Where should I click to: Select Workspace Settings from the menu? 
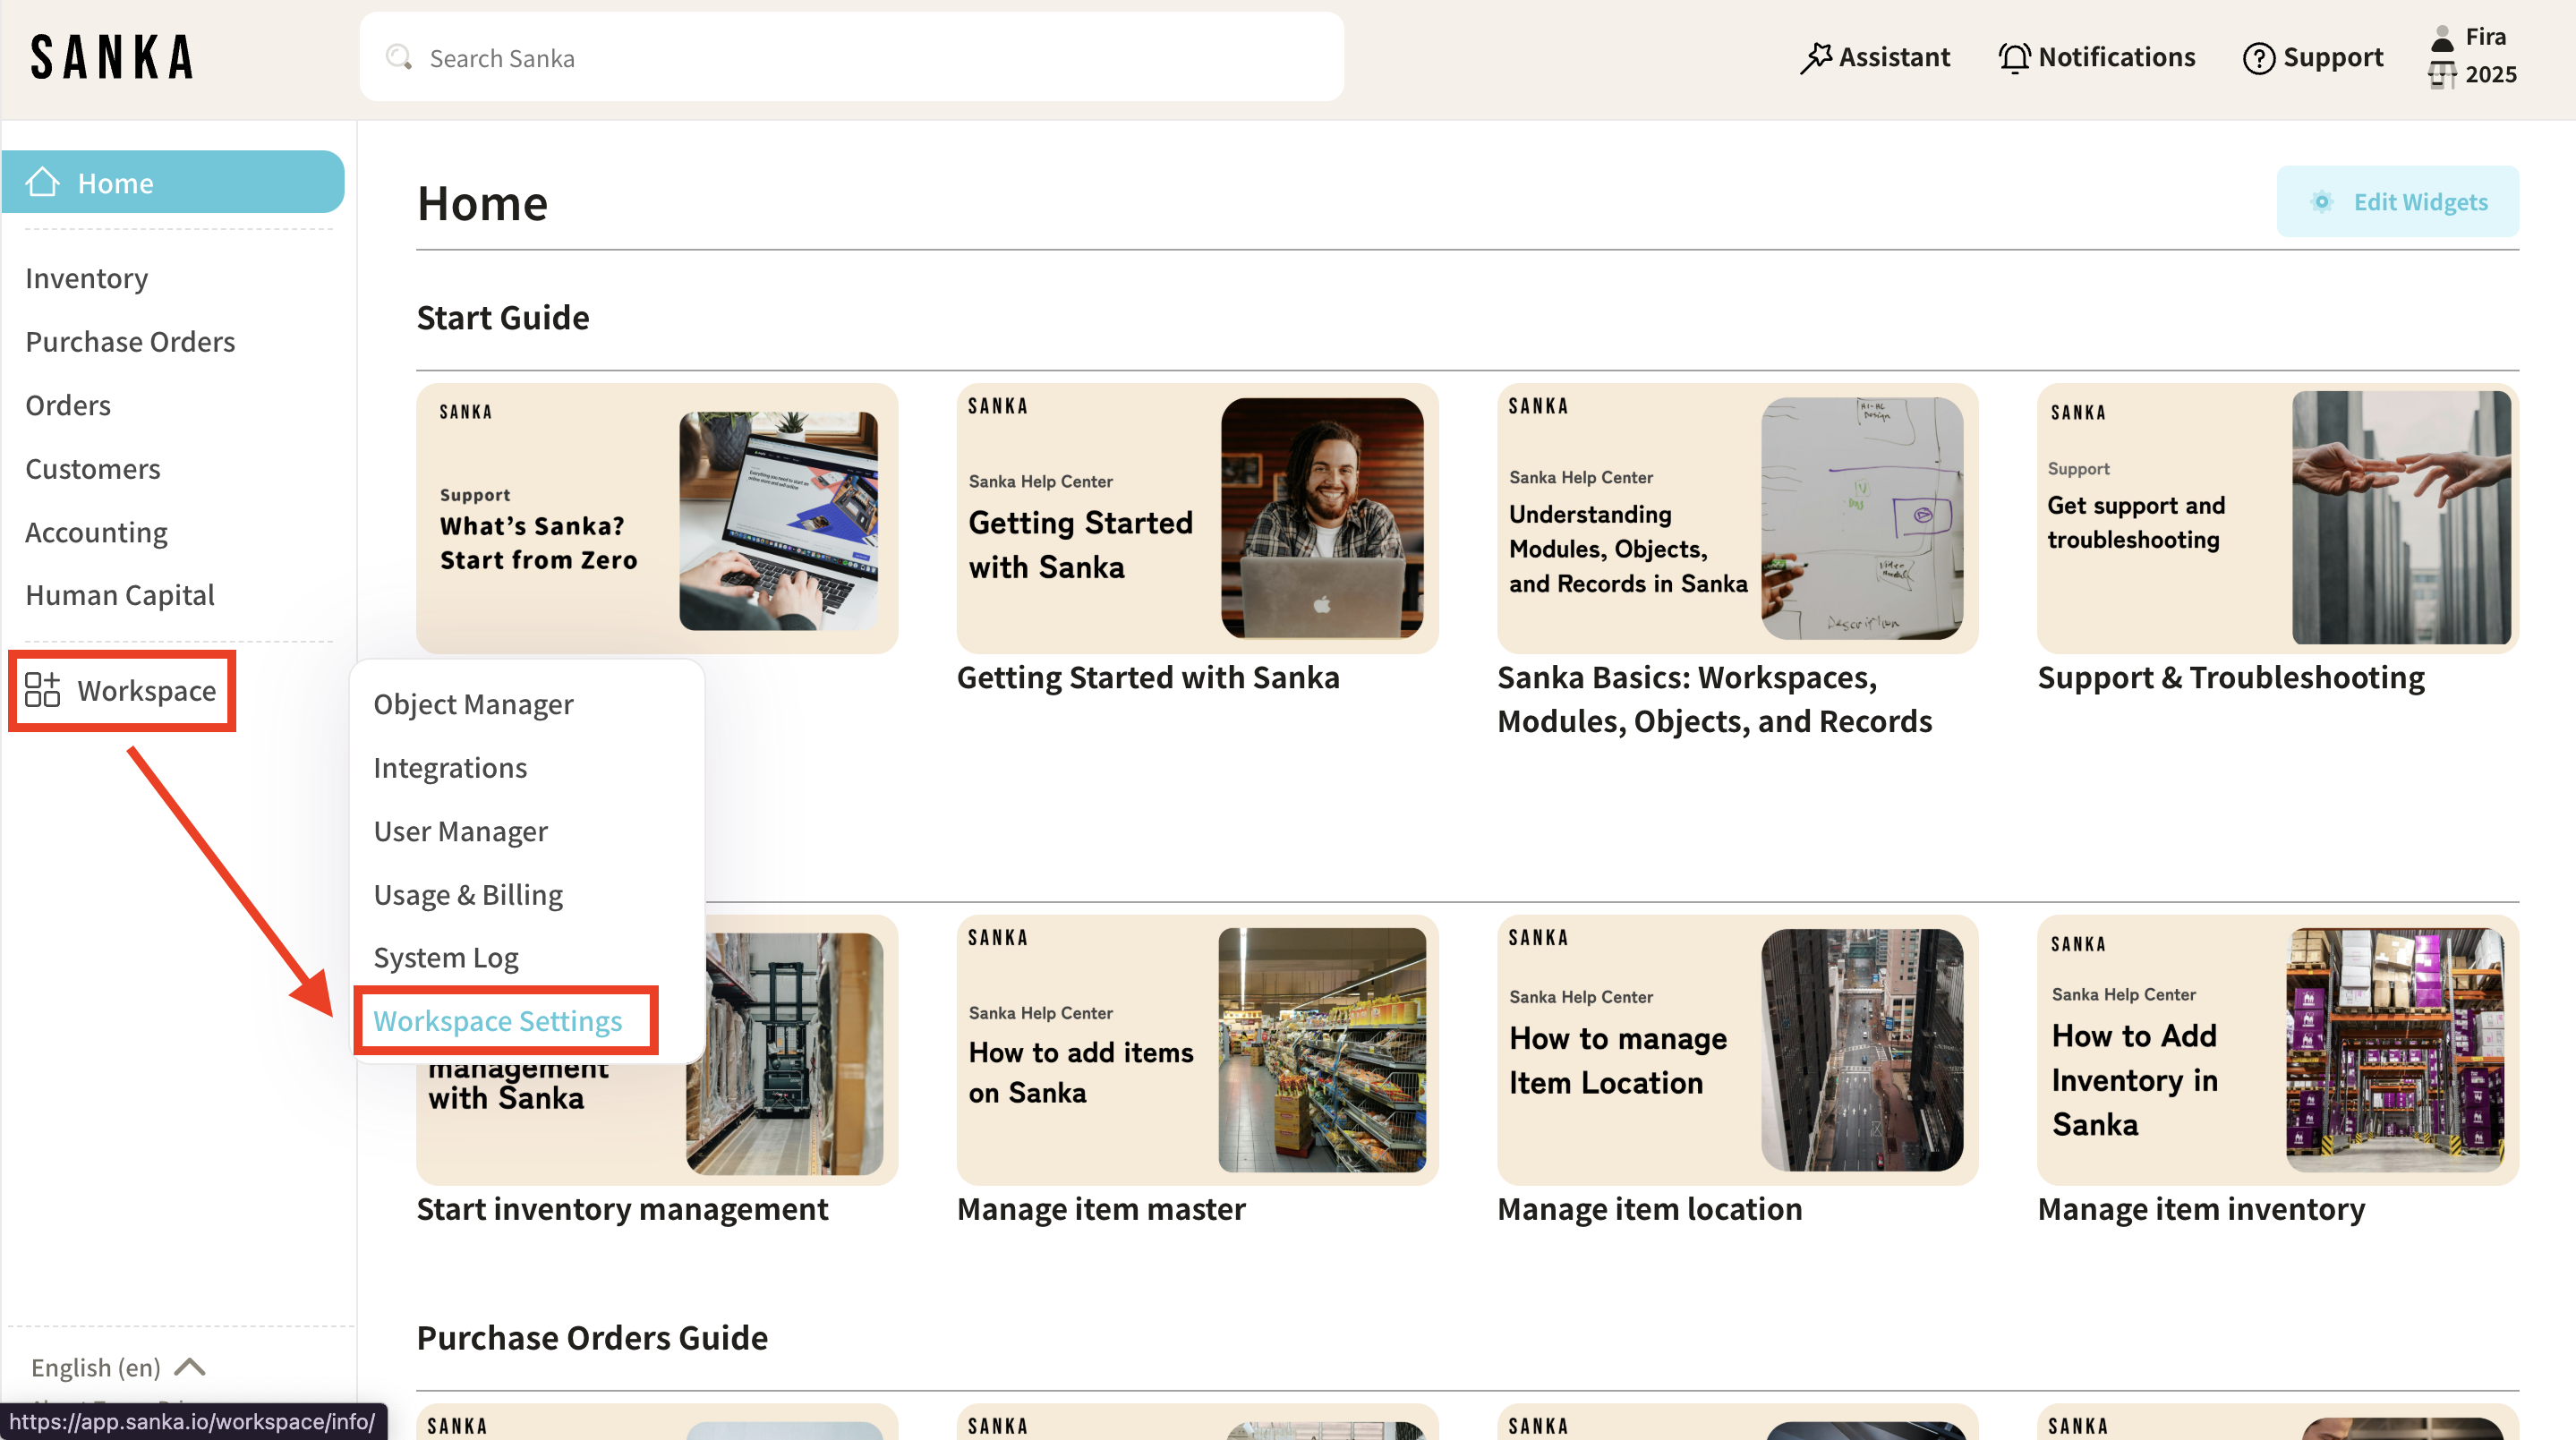(x=498, y=1020)
